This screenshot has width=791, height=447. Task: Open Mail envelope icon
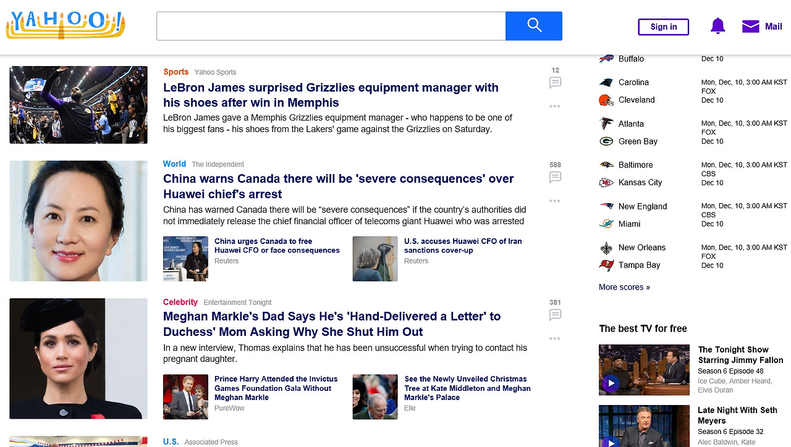750,26
